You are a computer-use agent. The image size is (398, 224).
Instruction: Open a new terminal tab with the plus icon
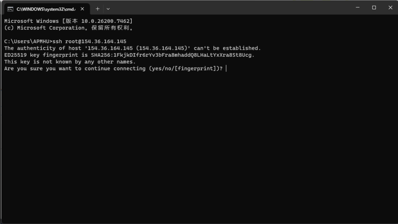tap(98, 9)
